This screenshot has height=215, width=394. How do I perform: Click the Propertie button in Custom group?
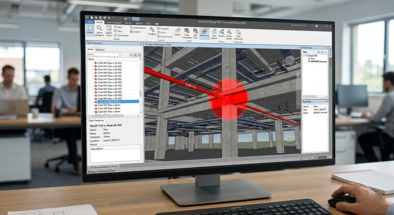click(163, 28)
